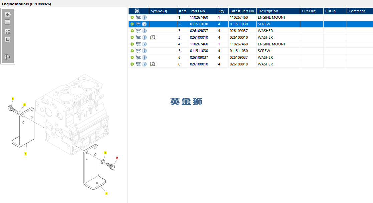Sort by the Description column header
The height and width of the screenshot is (203, 373).
coord(278,11)
